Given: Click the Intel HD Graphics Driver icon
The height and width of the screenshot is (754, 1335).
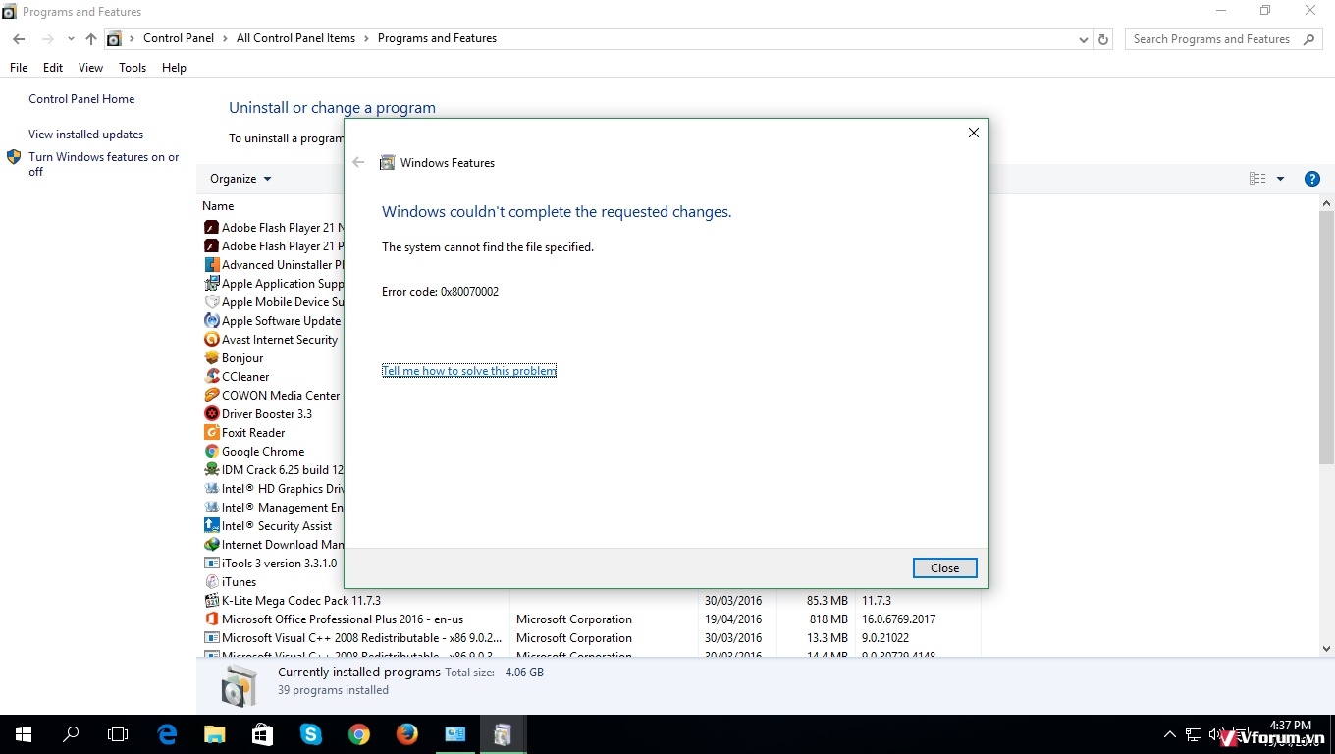Looking at the screenshot, I should click(x=211, y=489).
